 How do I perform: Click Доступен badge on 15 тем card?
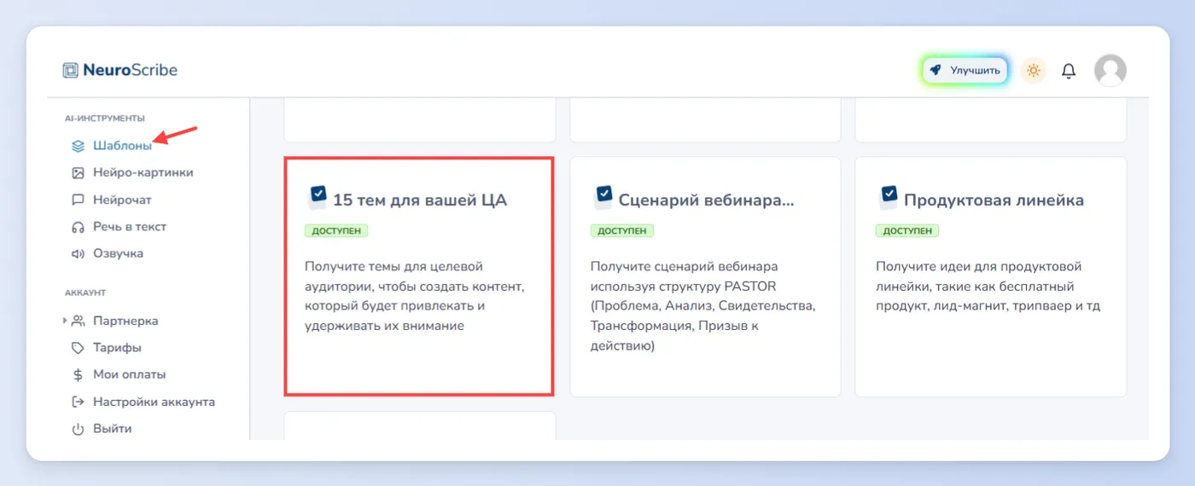coord(336,231)
